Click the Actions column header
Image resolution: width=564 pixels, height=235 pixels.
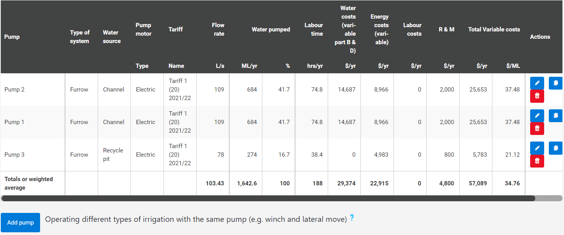540,37
